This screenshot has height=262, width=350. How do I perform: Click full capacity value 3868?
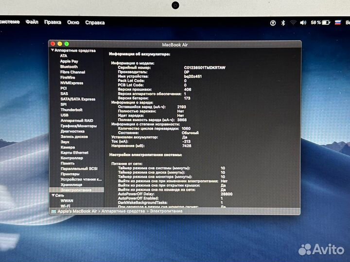tap(182, 120)
